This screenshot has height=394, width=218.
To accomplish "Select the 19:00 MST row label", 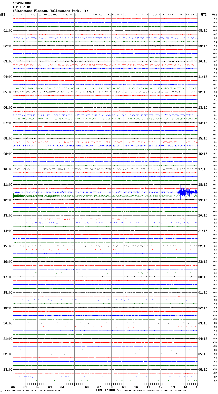I will tap(8, 308).
